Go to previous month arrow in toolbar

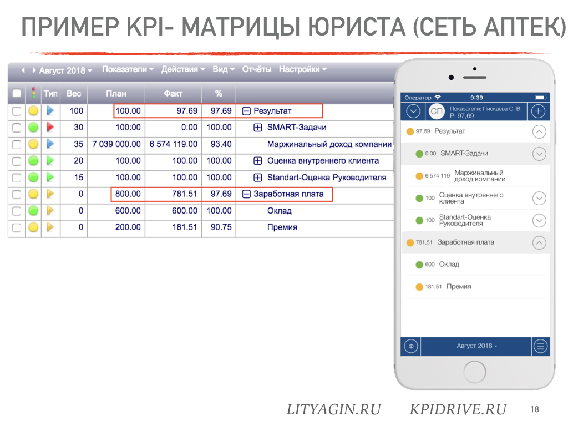tap(23, 70)
